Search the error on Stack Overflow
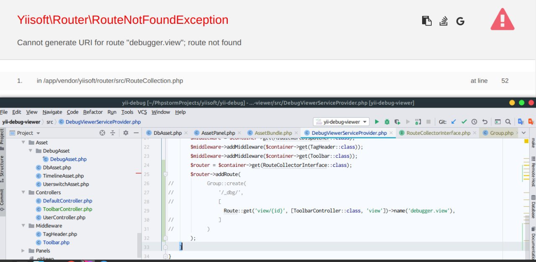 click(x=443, y=21)
